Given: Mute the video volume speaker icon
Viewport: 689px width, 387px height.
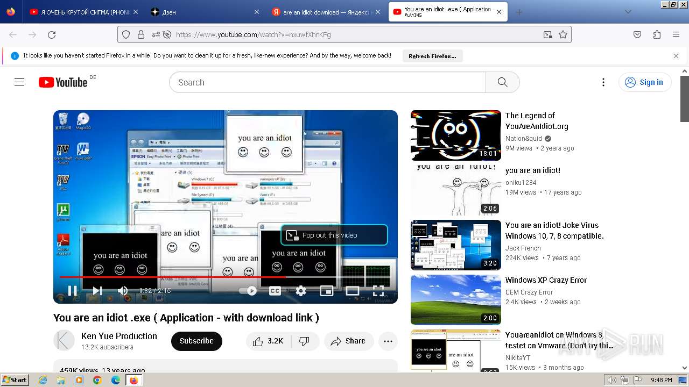Looking at the screenshot, I should coord(123,291).
